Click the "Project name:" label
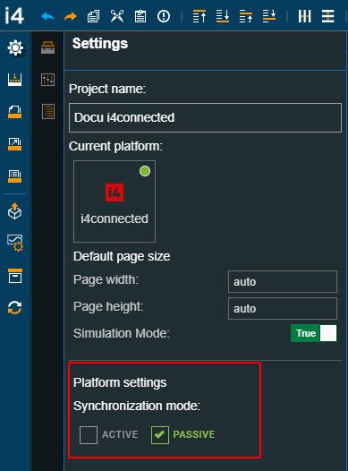Image resolution: width=348 pixels, height=471 pixels. point(107,90)
